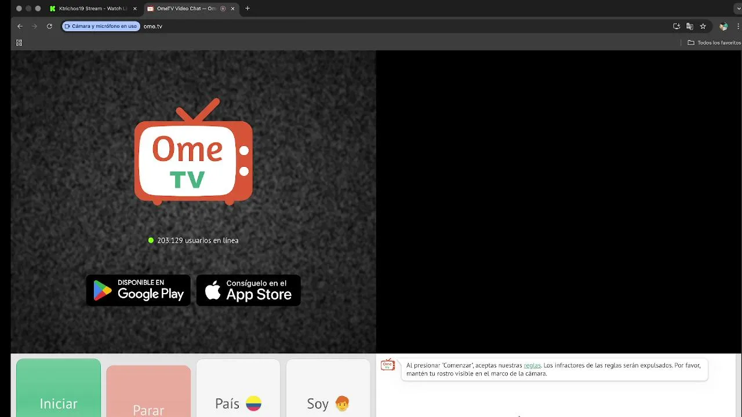Close the OmeTV Video Chat tab
Screen dimensions: 742x417
coord(233,9)
